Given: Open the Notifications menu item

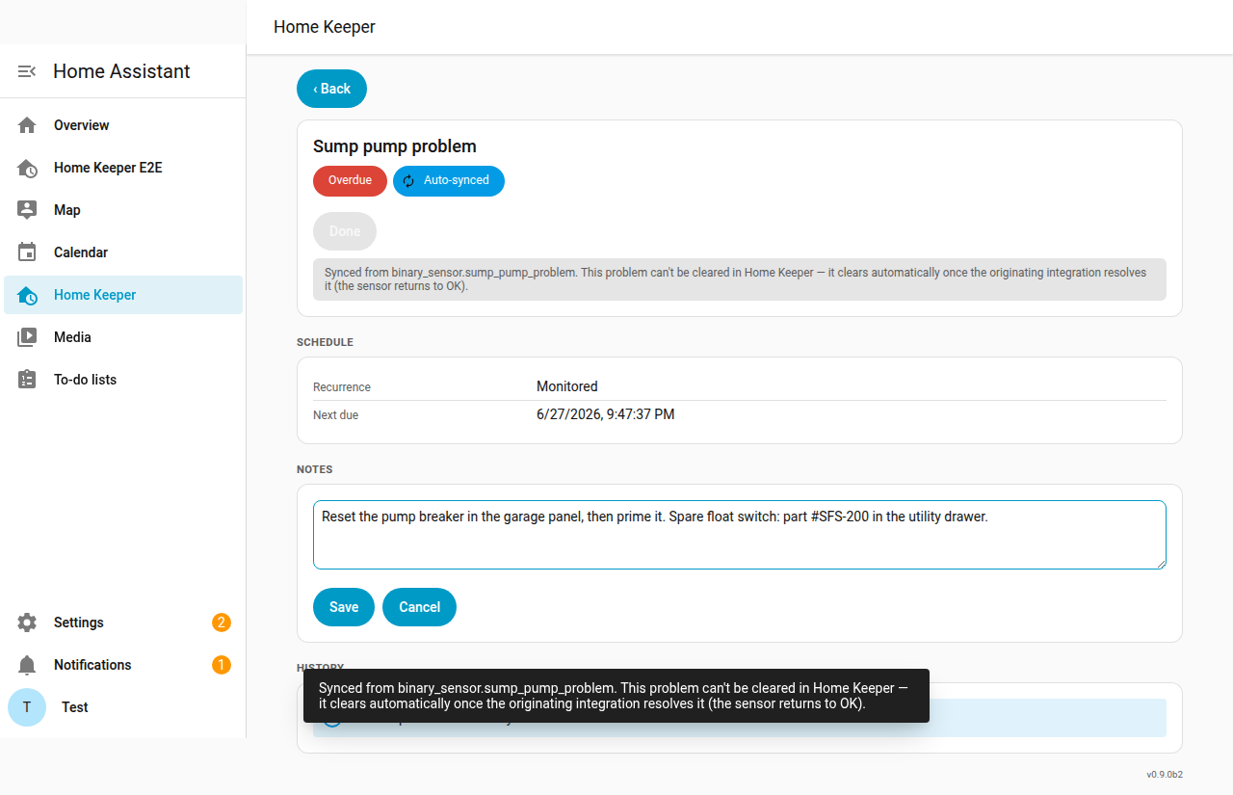Looking at the screenshot, I should click(123, 665).
